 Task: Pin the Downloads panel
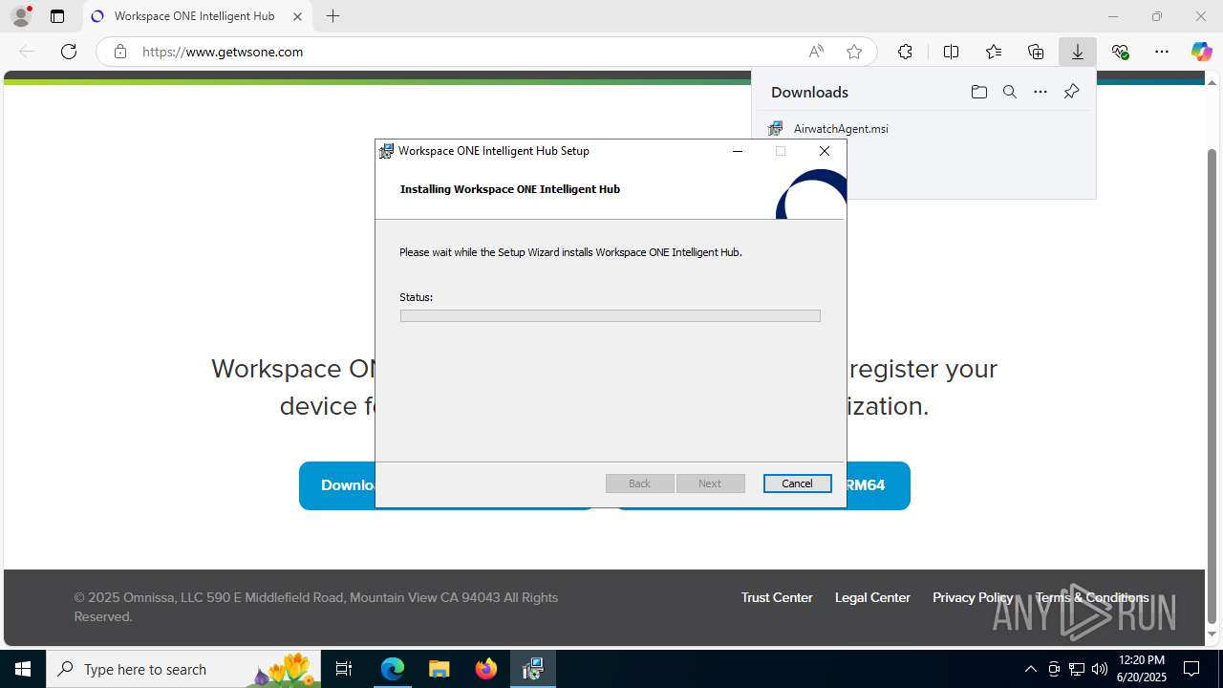1071,92
